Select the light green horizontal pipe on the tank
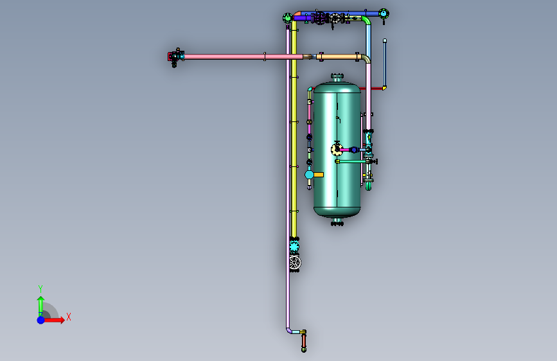557x361 pixels. click(353, 161)
